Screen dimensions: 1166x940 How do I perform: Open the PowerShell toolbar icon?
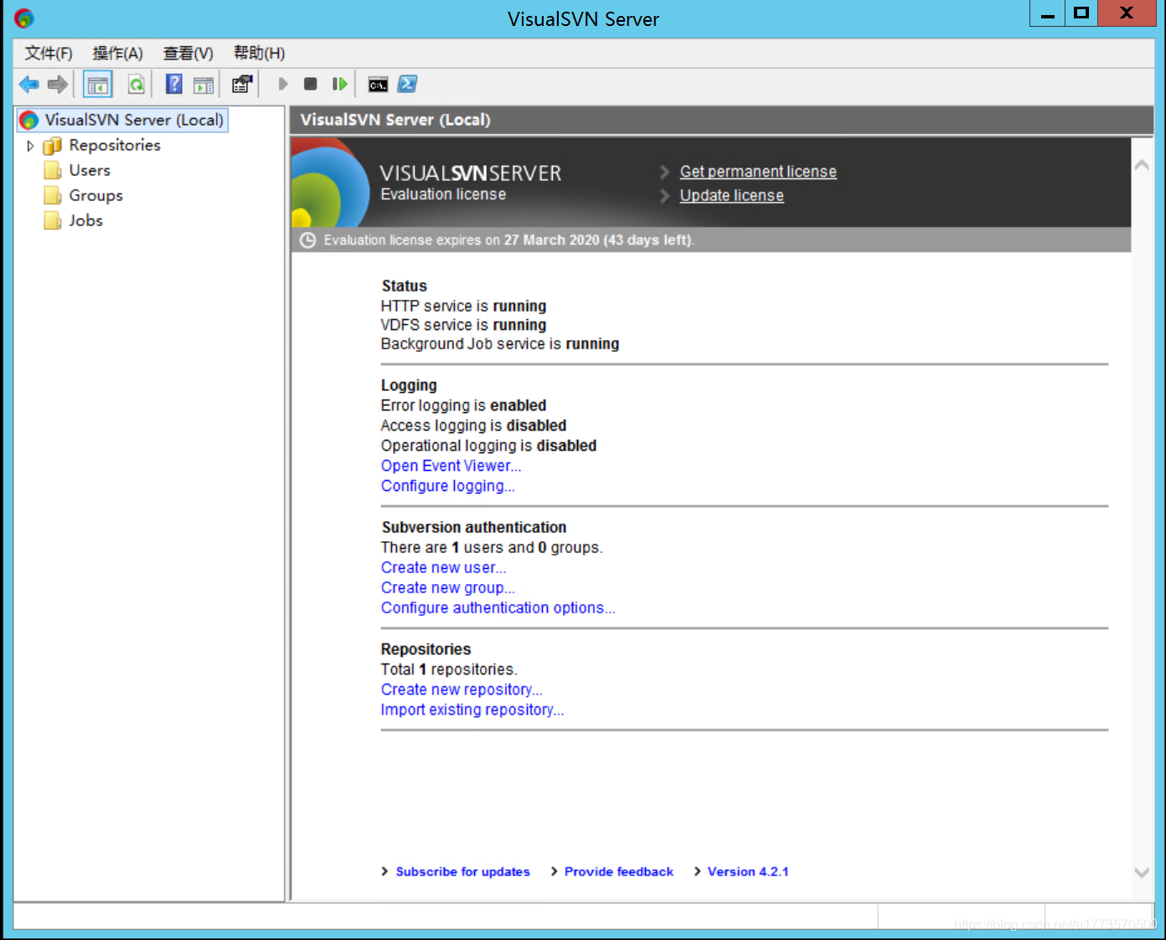click(407, 84)
